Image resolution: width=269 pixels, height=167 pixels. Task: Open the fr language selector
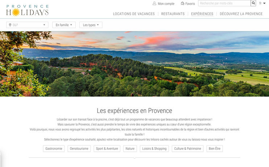point(262,3)
